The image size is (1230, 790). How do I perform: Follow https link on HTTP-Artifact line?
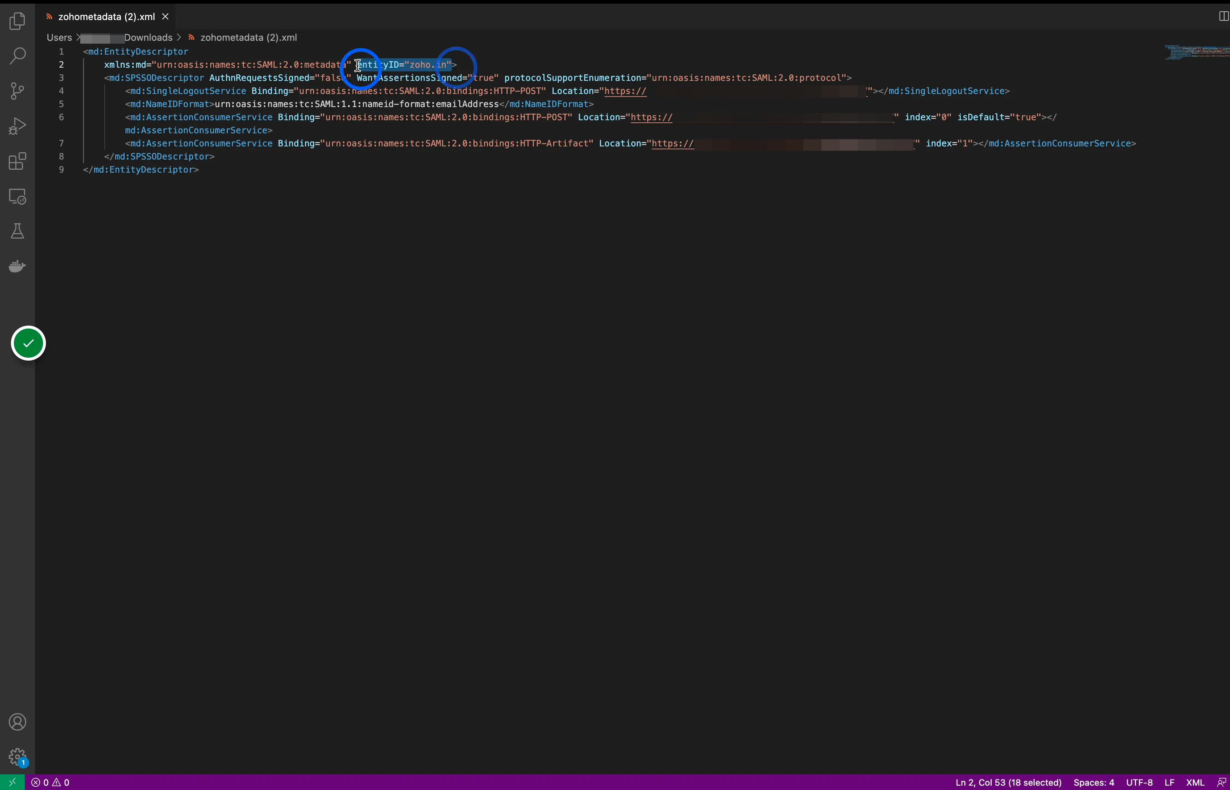[x=672, y=143]
